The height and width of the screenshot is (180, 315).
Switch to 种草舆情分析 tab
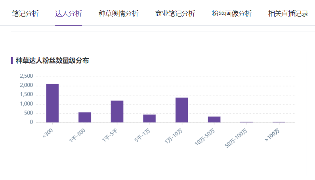(118, 14)
